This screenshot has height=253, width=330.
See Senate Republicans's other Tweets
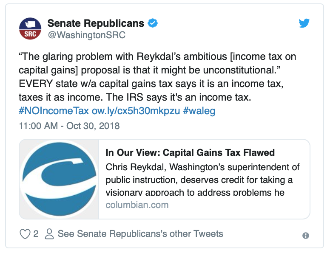pyautogui.click(x=140, y=233)
